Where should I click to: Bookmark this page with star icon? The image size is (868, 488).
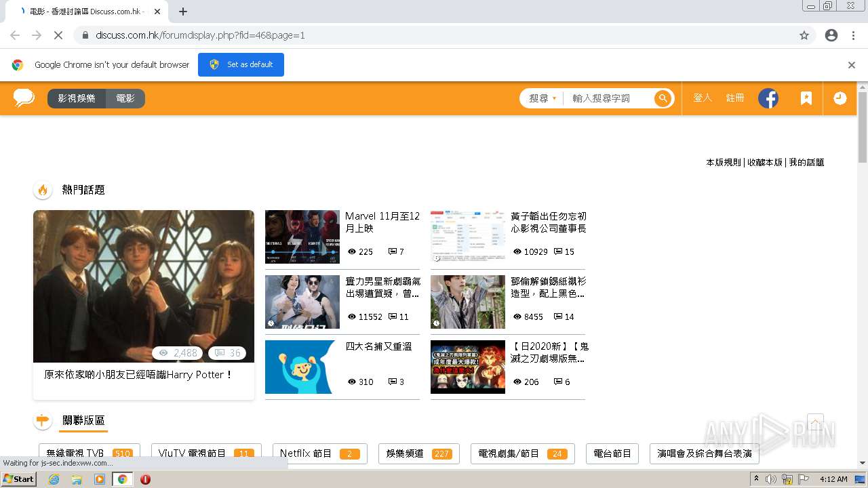[804, 35]
